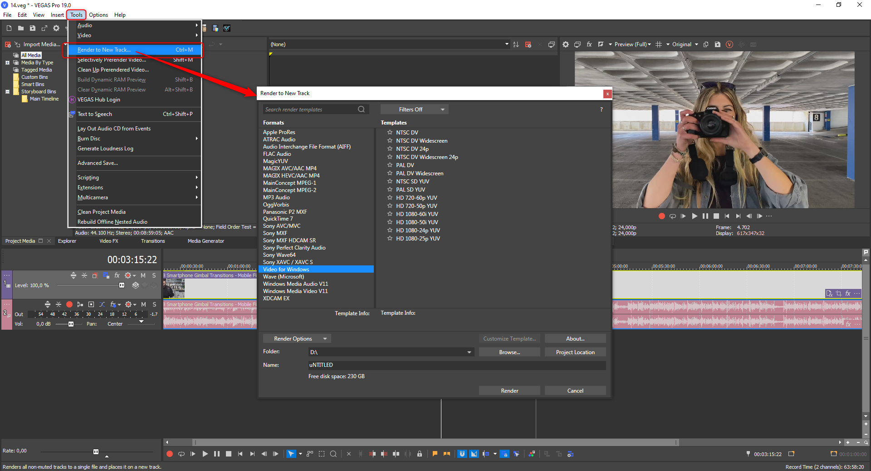Open the Filters Off dropdown

point(414,109)
